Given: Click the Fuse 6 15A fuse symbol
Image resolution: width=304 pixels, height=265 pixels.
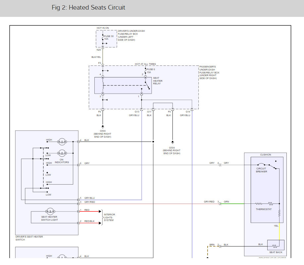Looking at the screenshot, I should (x=145, y=71).
